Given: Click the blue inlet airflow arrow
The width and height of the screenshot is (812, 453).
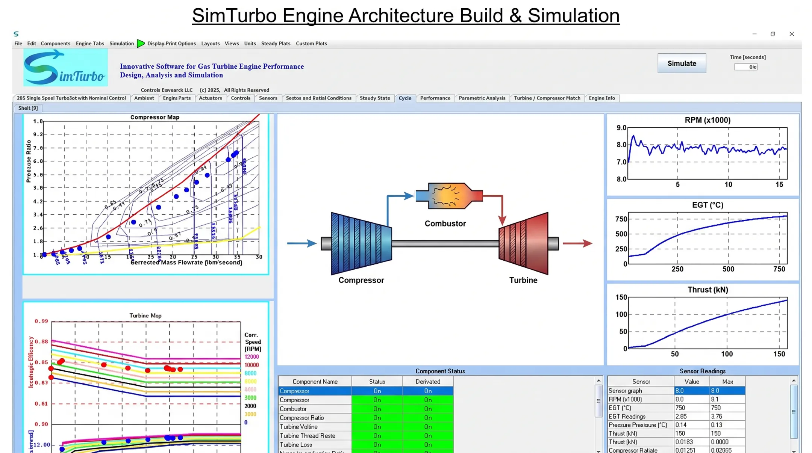Looking at the screenshot, I should coord(302,243).
